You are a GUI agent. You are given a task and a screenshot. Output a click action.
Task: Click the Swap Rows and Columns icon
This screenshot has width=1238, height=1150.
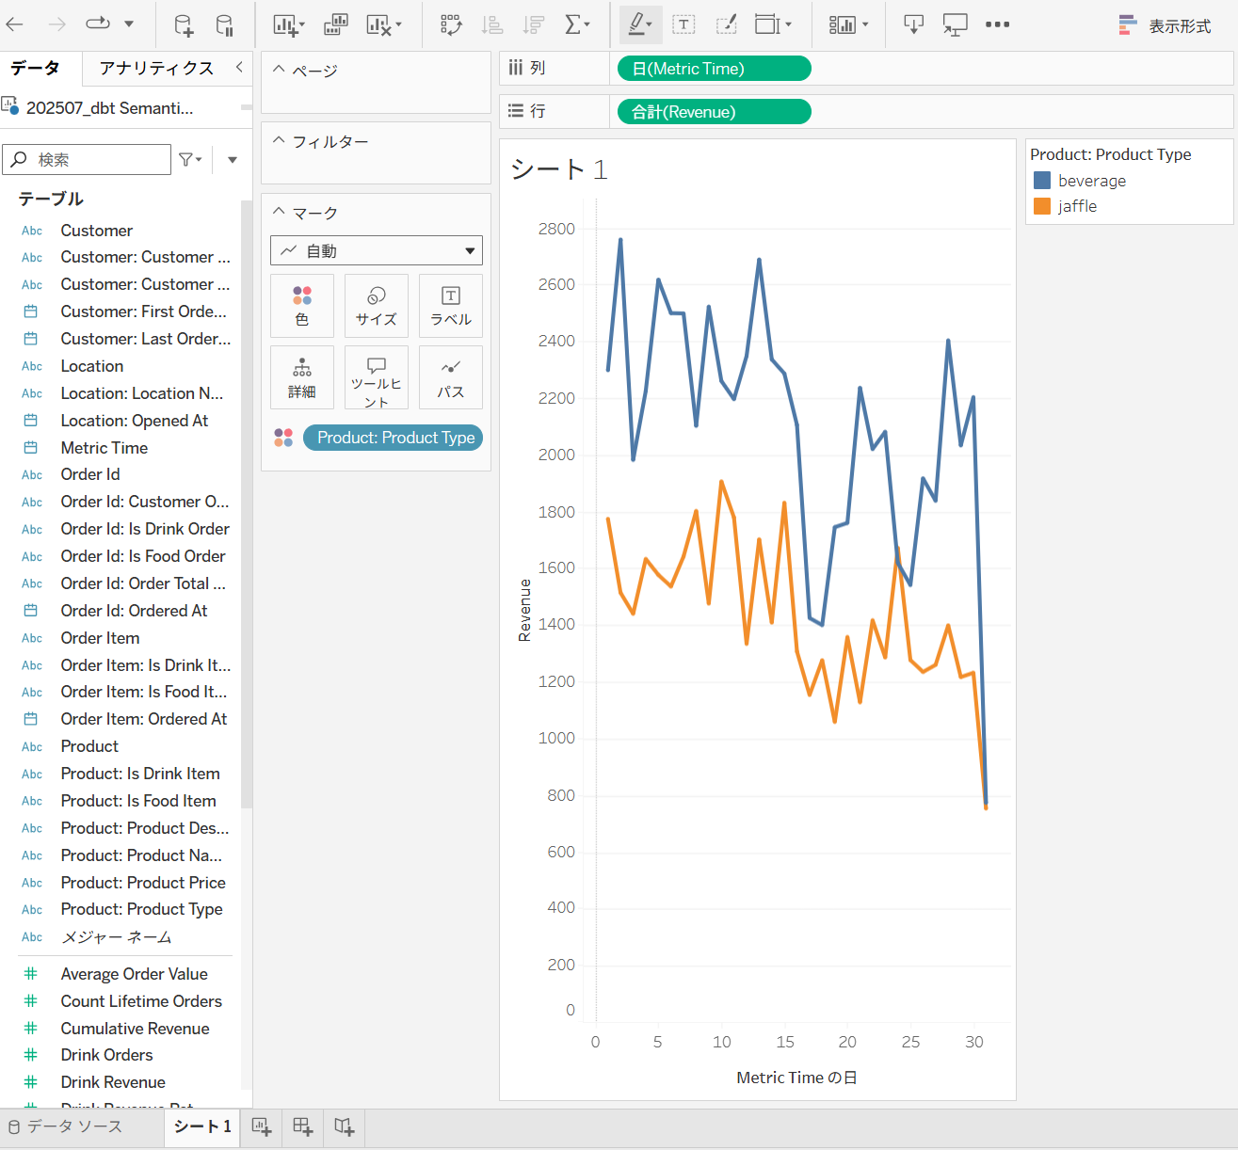451,24
